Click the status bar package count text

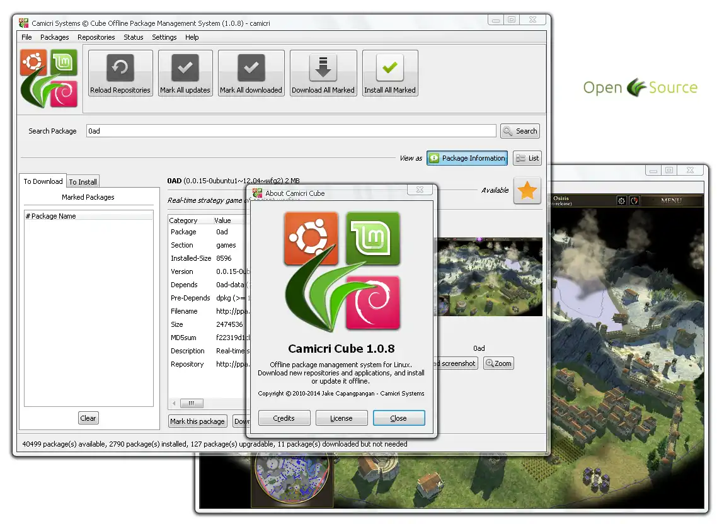[x=214, y=444]
